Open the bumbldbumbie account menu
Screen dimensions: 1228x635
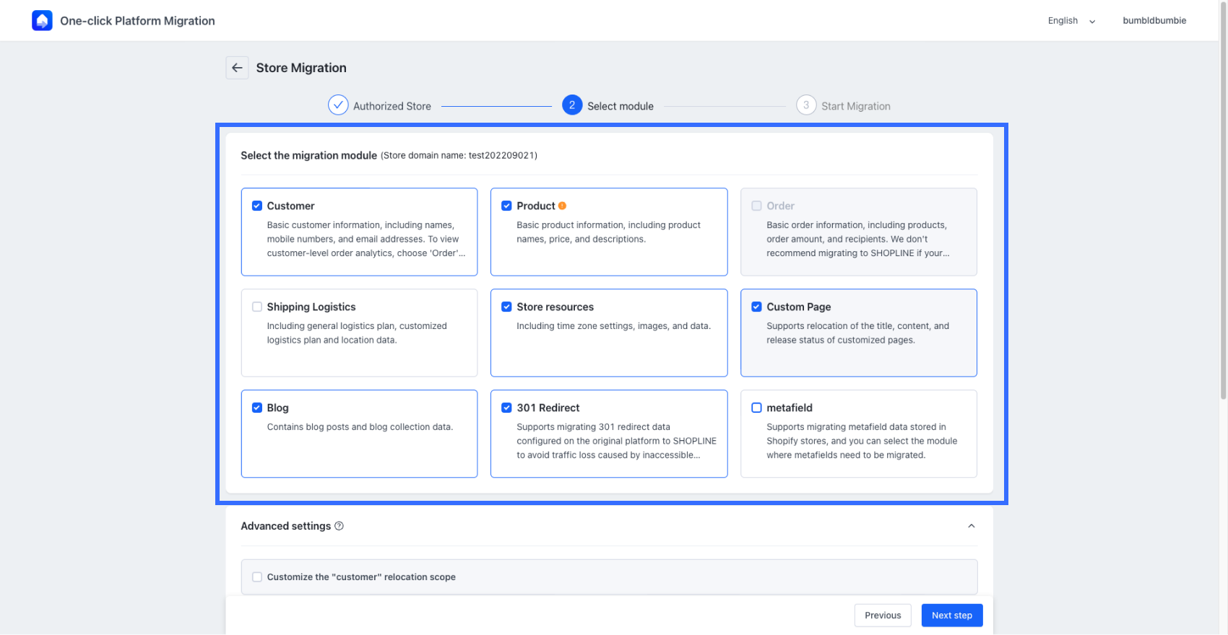click(x=1154, y=21)
